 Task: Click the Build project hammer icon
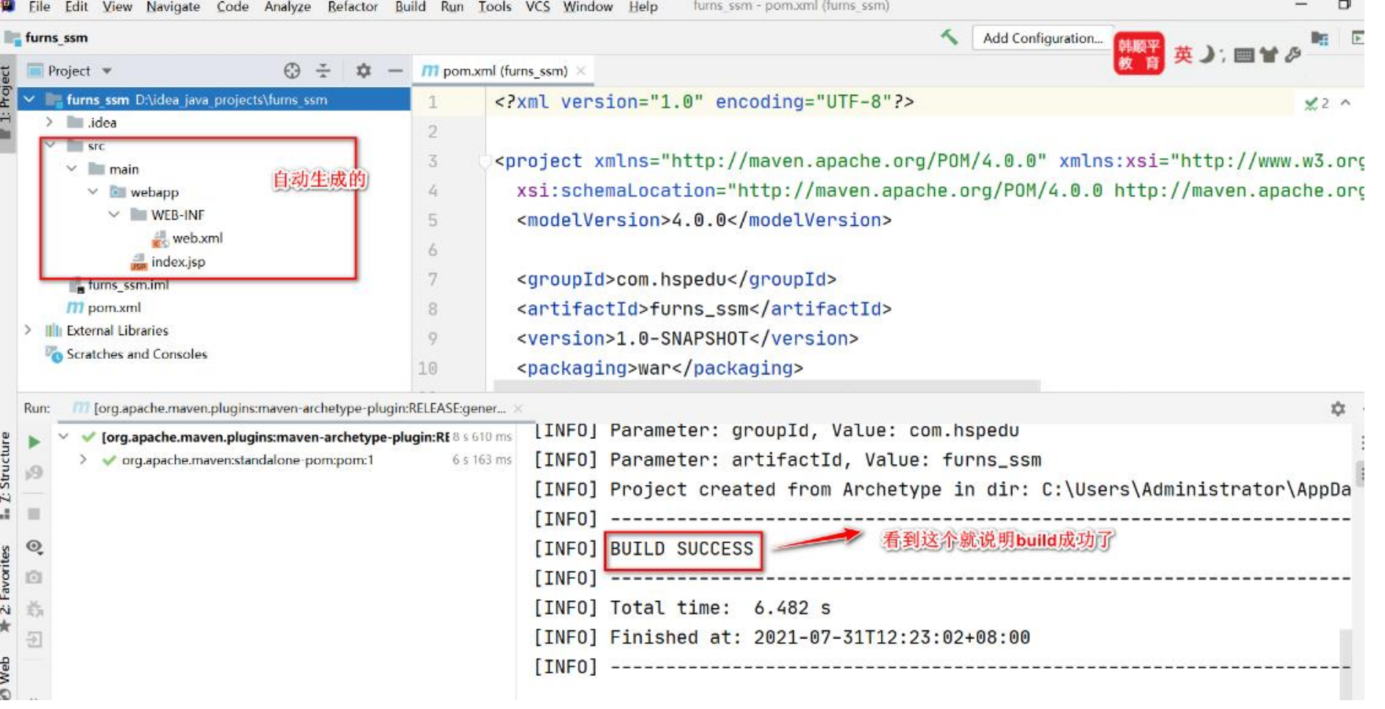949,37
